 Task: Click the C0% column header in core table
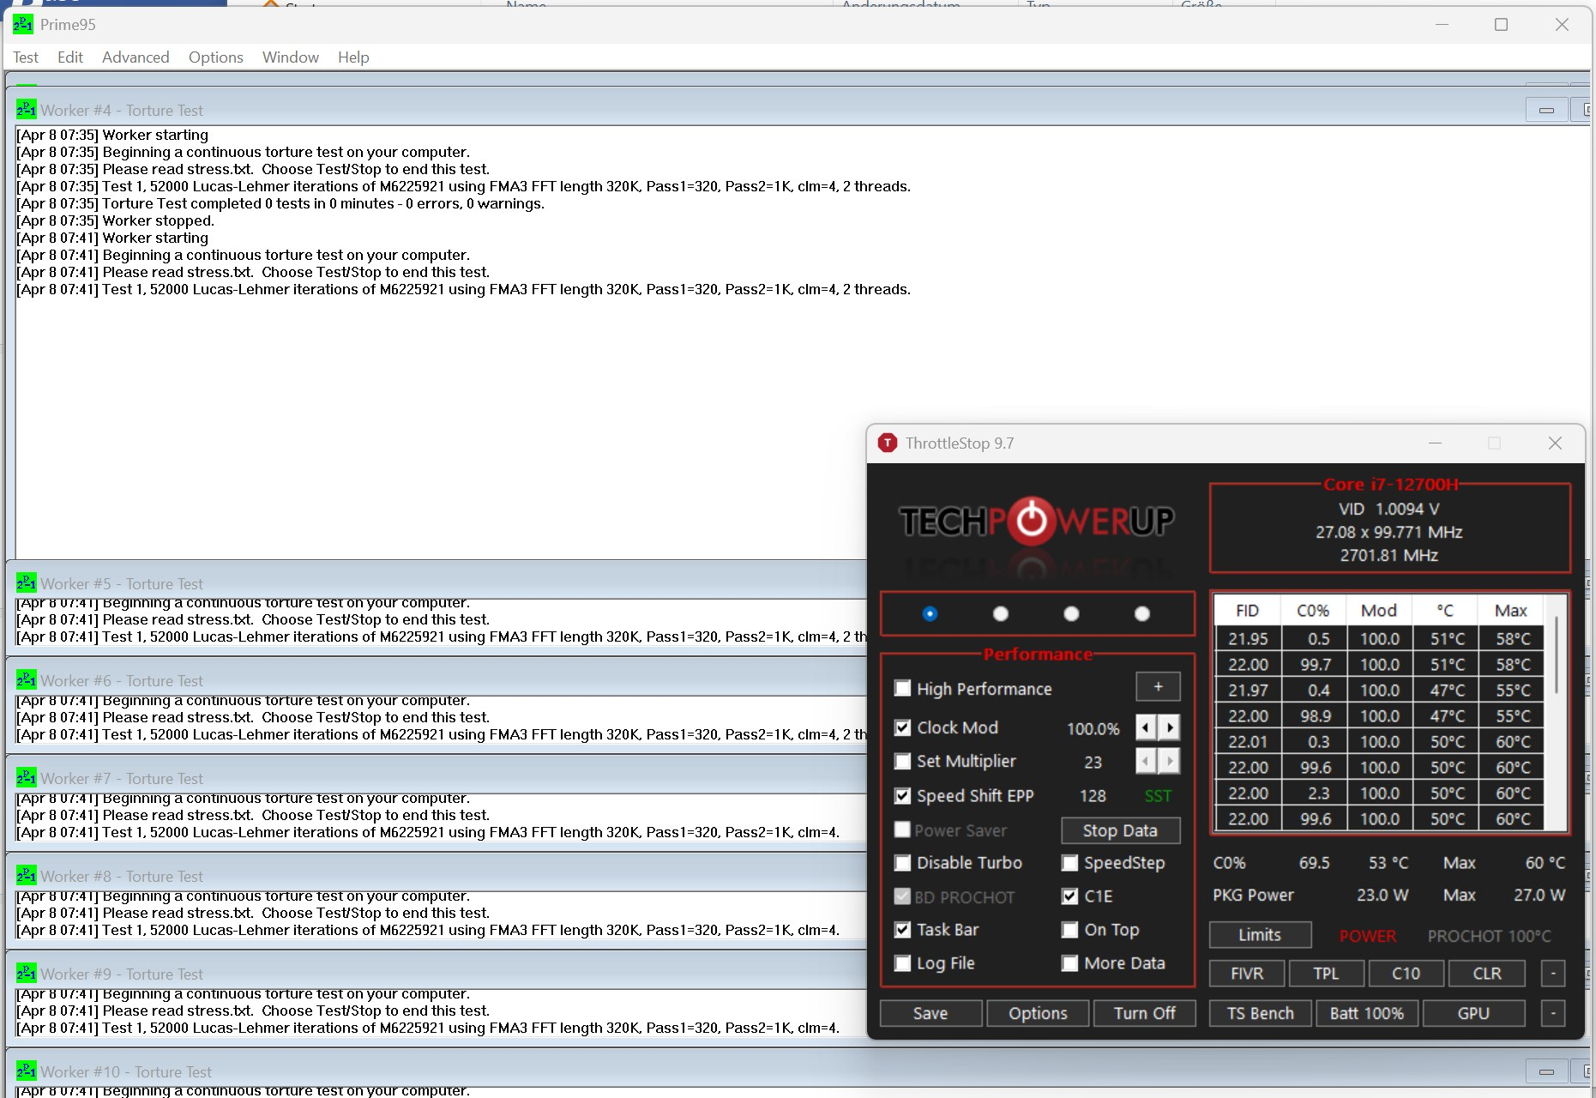click(x=1313, y=611)
